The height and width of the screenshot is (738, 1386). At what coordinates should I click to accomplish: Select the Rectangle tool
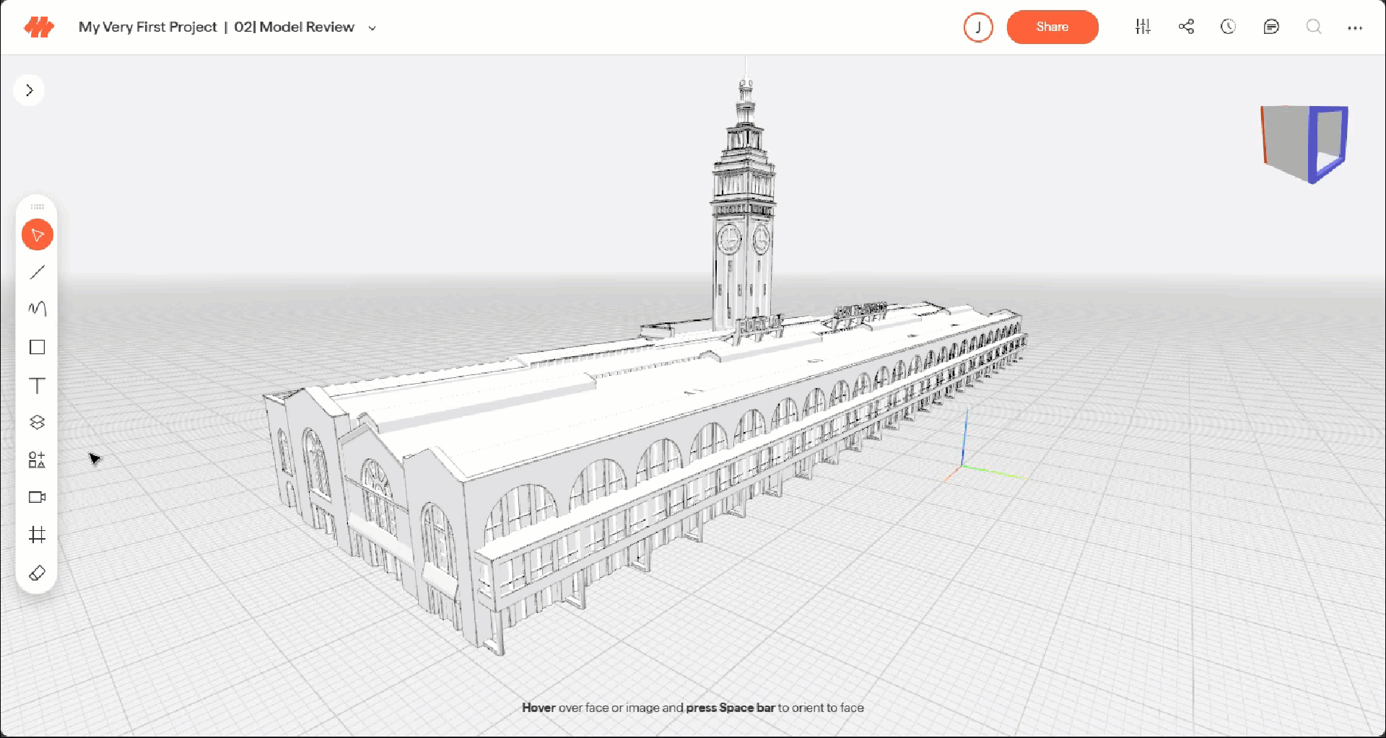point(38,347)
